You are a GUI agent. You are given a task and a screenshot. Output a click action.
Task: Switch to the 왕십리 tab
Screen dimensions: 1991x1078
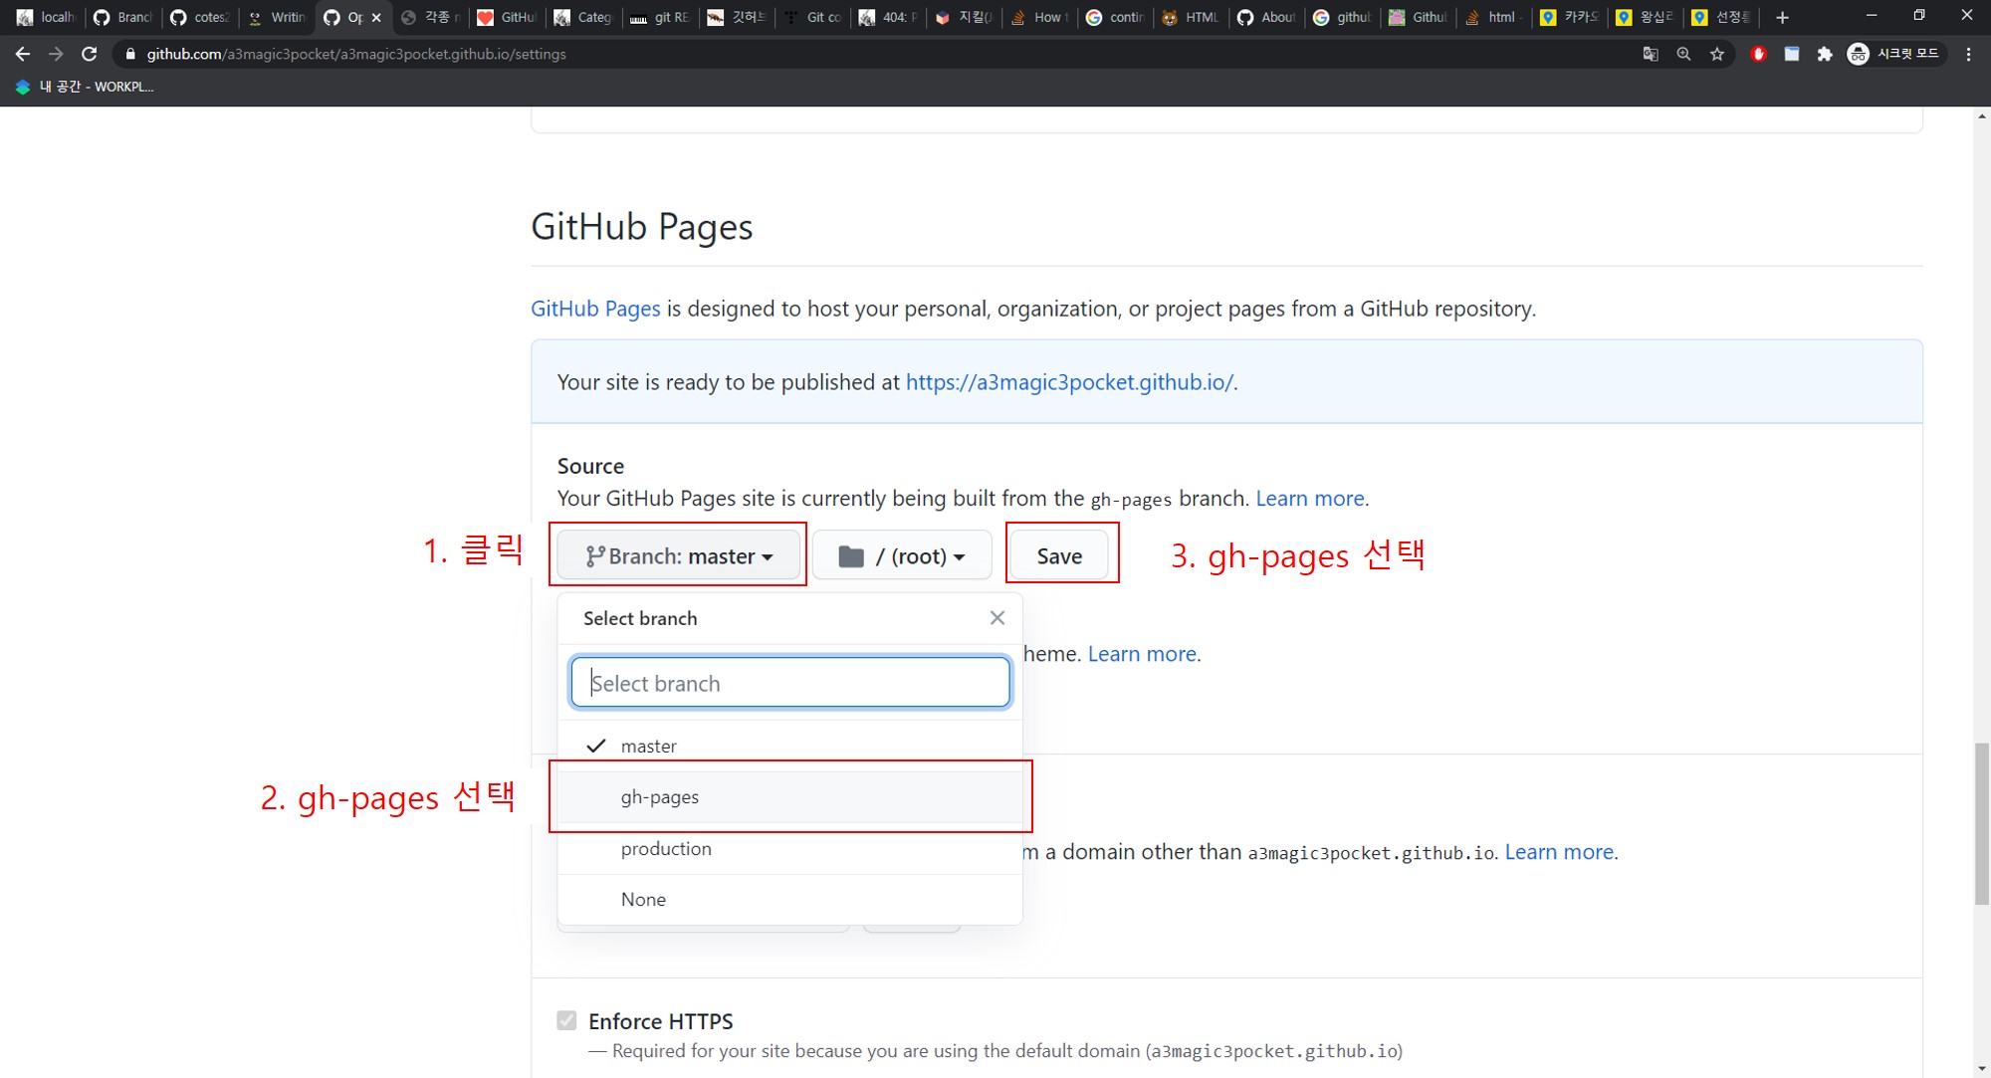tap(1646, 17)
